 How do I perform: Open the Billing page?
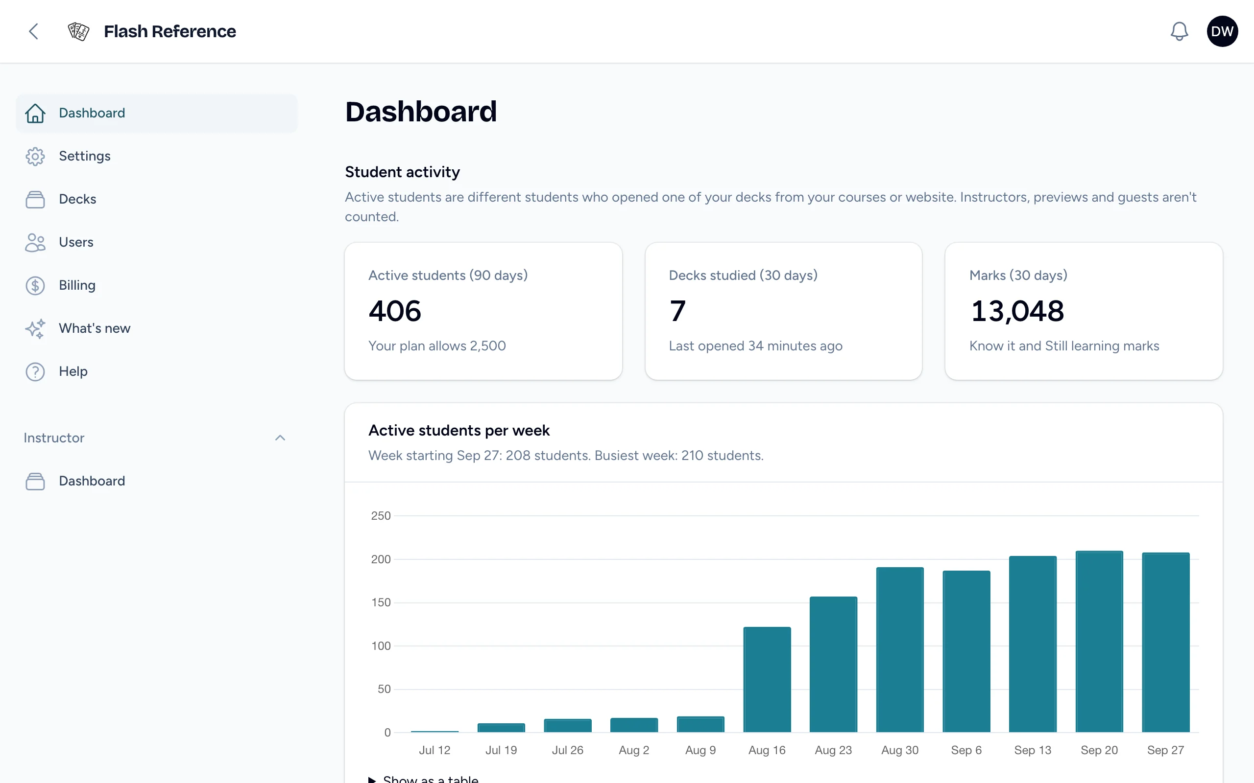pyautogui.click(x=156, y=285)
